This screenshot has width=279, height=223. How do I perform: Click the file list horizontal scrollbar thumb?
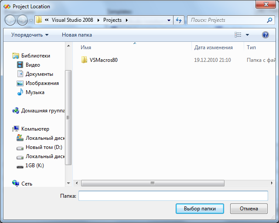tap(153, 183)
